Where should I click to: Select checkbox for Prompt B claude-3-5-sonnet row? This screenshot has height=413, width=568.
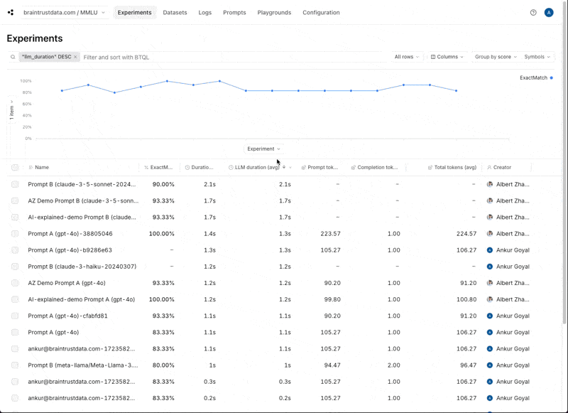pyautogui.click(x=15, y=184)
